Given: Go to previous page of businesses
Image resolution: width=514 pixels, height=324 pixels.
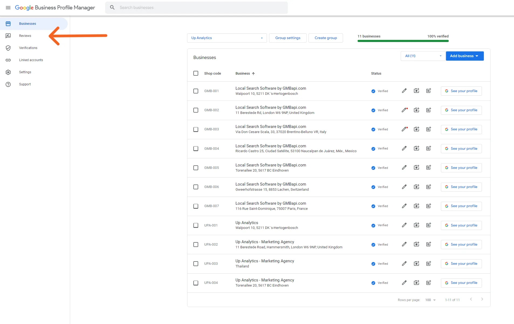Looking at the screenshot, I should pos(471,299).
